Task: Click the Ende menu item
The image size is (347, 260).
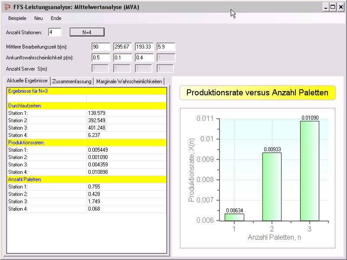Action: coord(56,18)
